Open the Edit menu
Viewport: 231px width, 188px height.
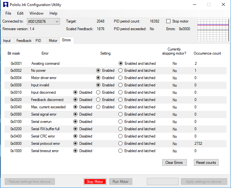click(20, 13)
